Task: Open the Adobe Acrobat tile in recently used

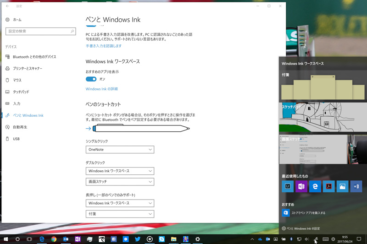Action: 328,186
